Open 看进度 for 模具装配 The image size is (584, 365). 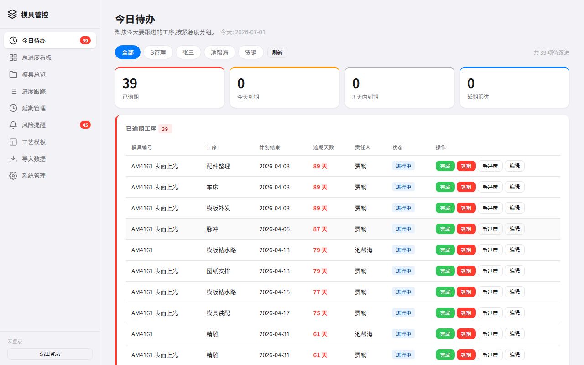490,313
